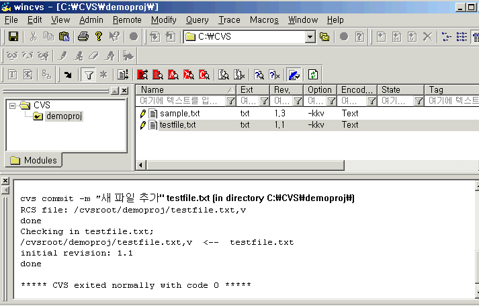Toggle the blue checkmark highlighted toolbar button
The image size is (479, 306).
click(293, 74)
